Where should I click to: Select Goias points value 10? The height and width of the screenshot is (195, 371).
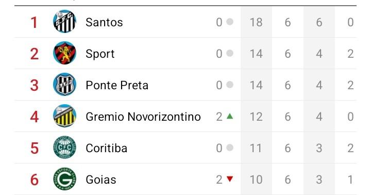(x=256, y=180)
